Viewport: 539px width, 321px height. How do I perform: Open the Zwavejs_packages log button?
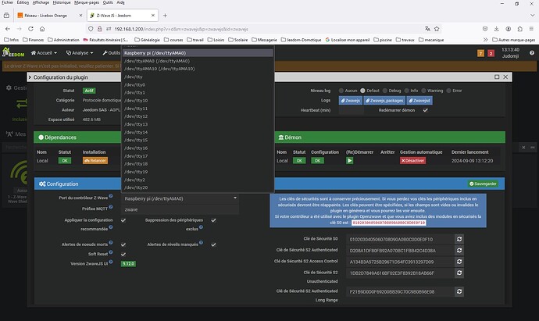(384, 100)
